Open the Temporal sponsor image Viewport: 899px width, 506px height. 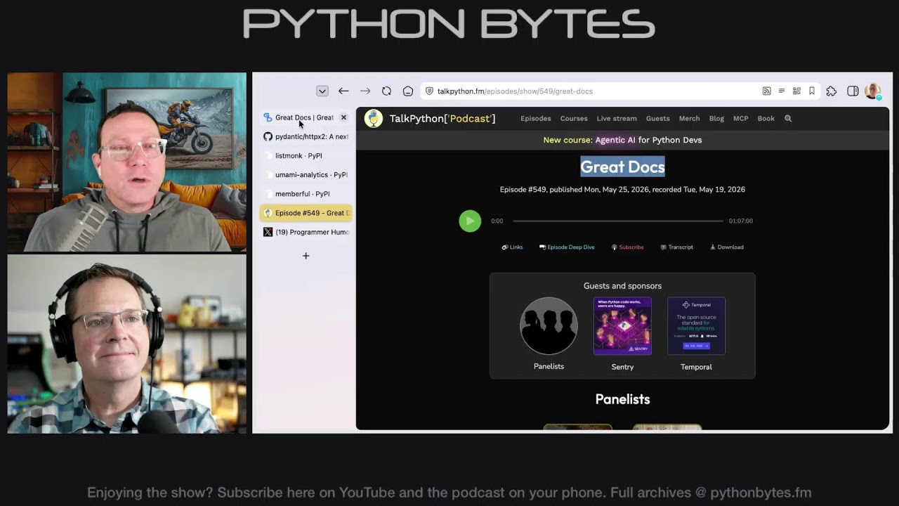[x=696, y=326]
